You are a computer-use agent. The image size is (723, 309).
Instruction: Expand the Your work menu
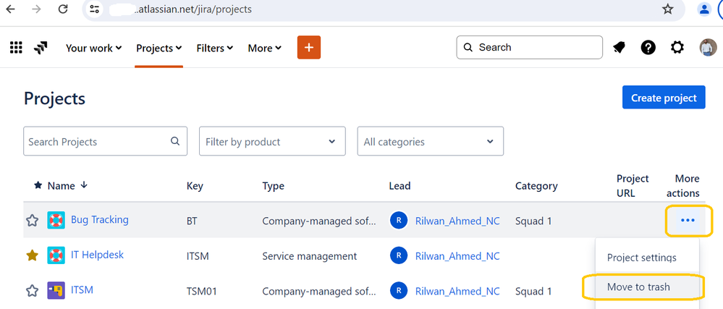point(94,48)
